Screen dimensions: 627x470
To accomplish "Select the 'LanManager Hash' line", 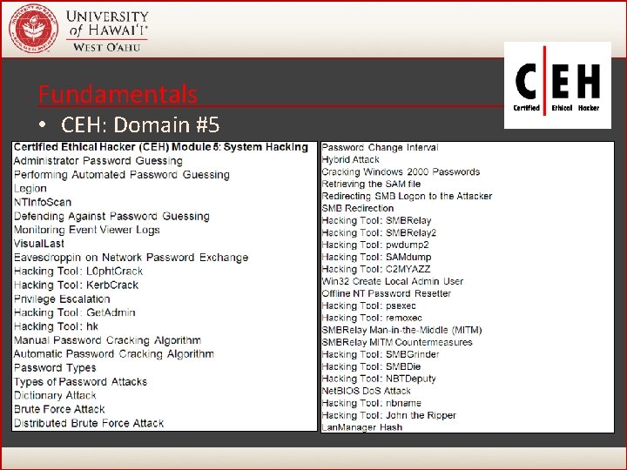I will (362, 427).
